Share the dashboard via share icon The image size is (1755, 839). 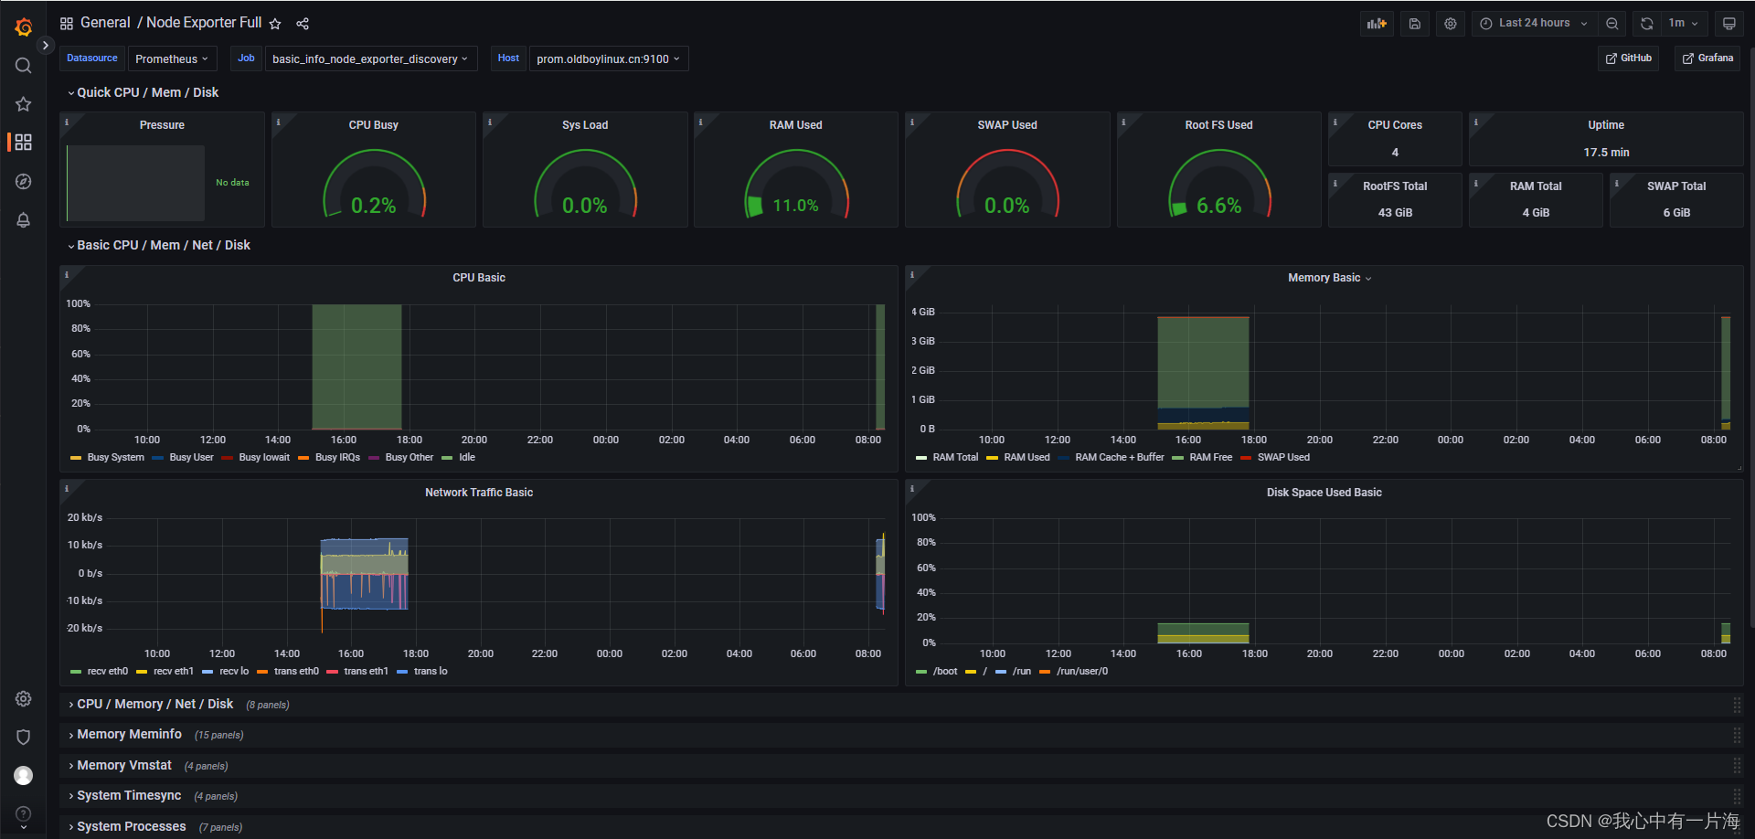pos(303,24)
